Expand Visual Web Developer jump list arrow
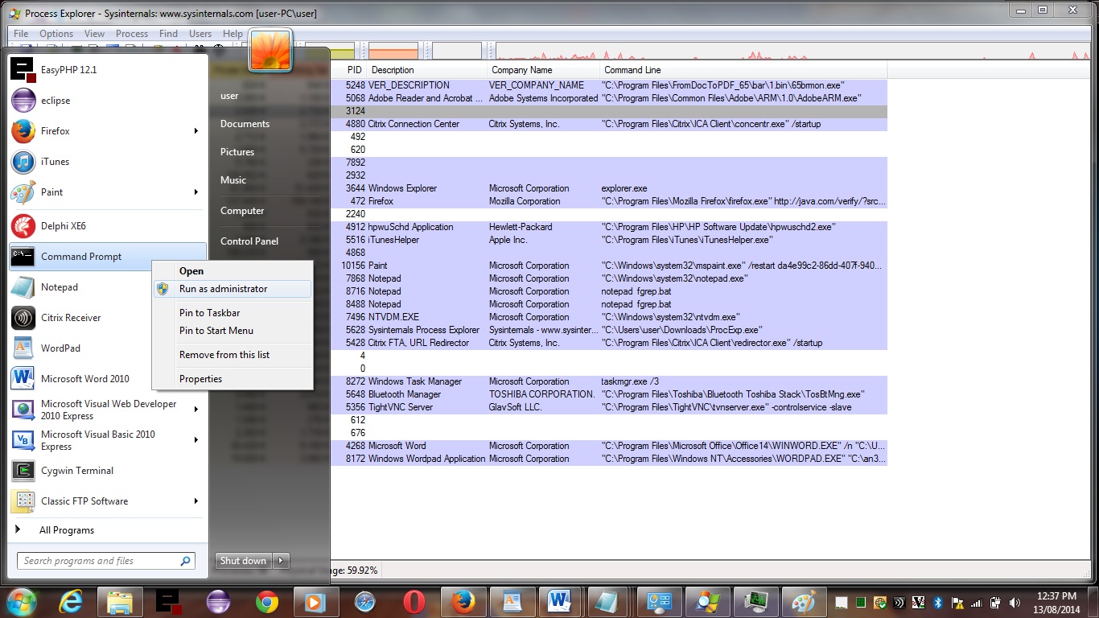 click(196, 410)
